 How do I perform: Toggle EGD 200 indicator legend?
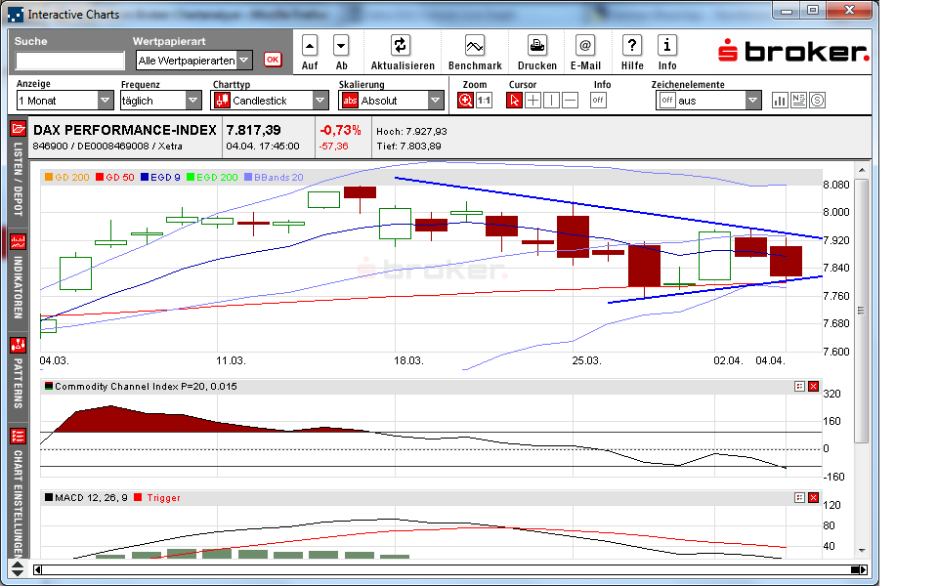(x=212, y=177)
